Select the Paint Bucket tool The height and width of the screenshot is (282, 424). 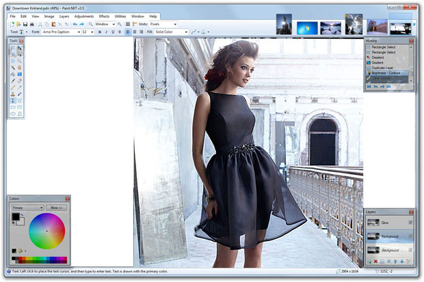(13, 74)
